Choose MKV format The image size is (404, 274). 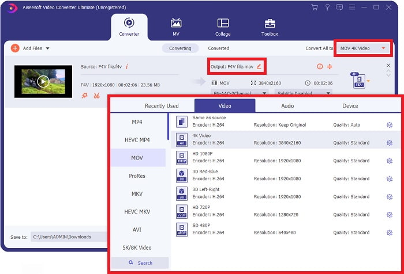click(139, 194)
